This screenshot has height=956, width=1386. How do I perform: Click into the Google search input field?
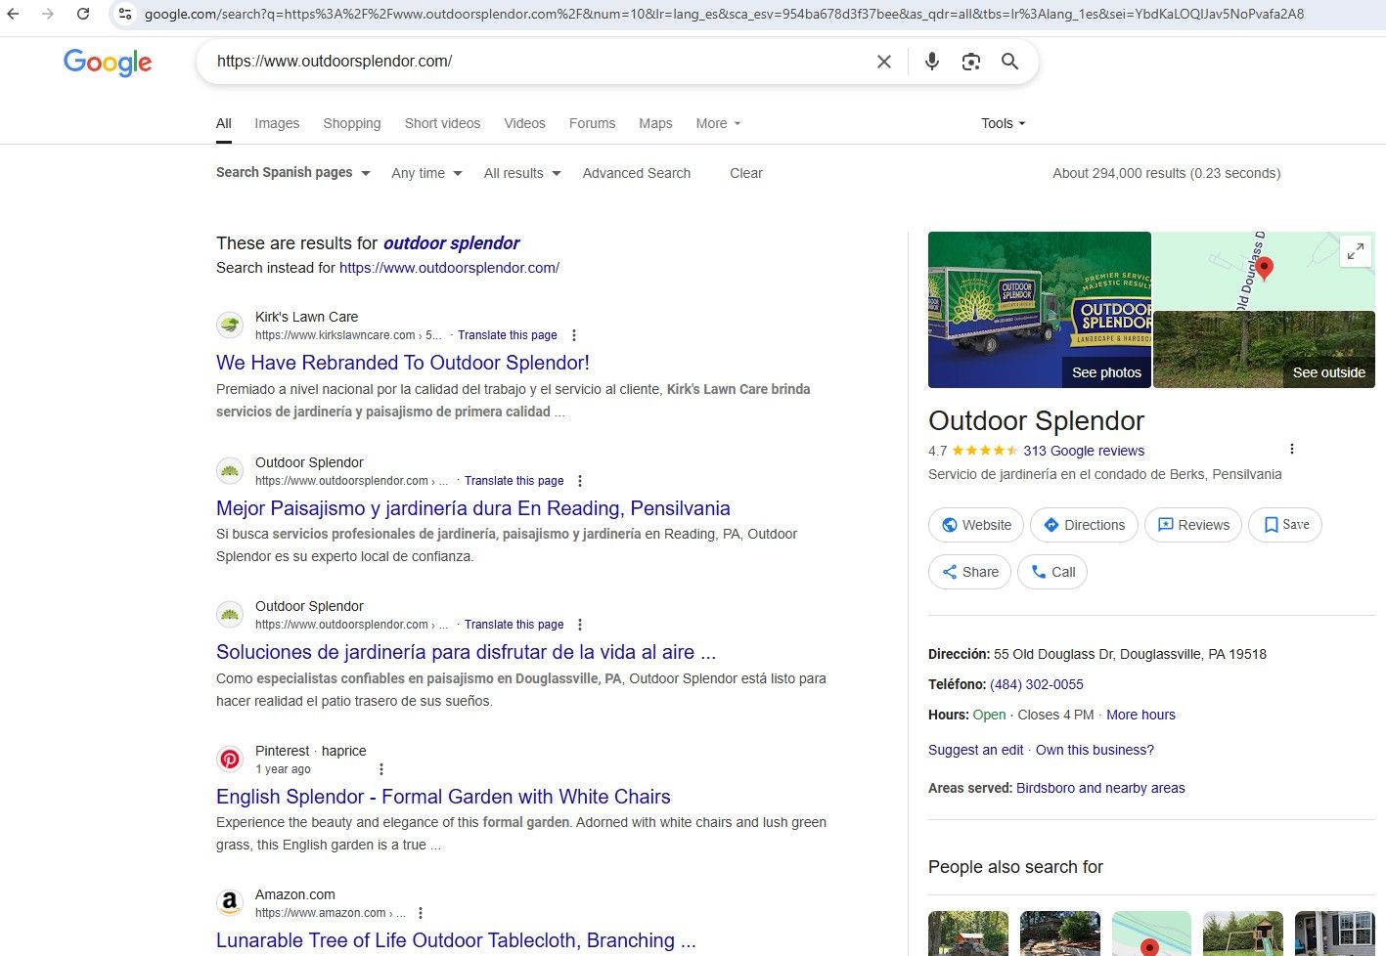point(538,62)
